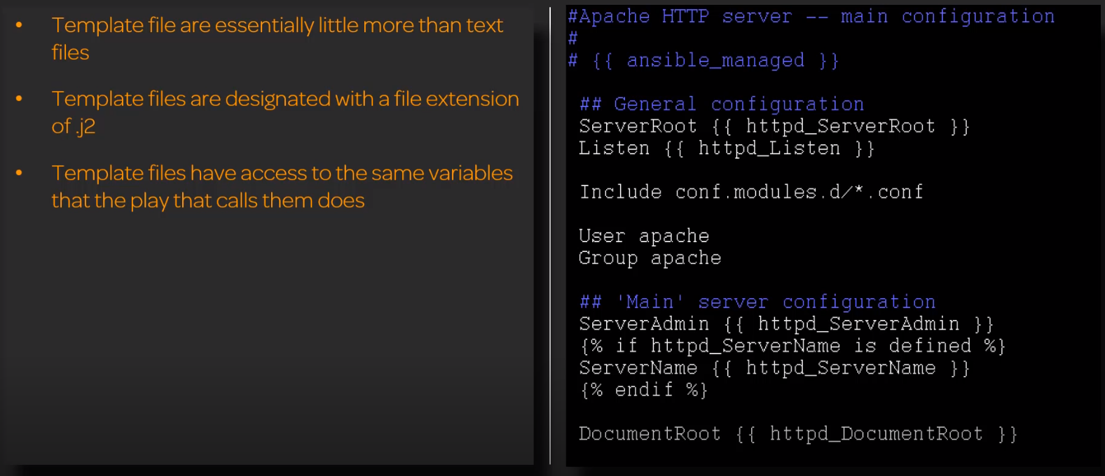Click the DocumentRoot variable line
This screenshot has width=1105, height=476.
pyautogui.click(x=798, y=434)
